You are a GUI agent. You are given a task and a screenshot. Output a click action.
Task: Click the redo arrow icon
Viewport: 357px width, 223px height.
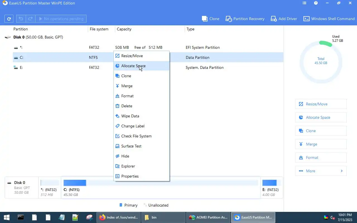[30, 19]
